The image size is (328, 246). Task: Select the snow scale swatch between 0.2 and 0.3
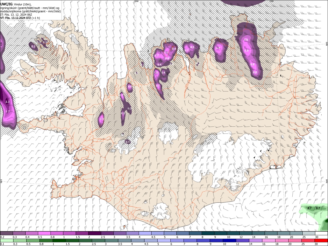tap(6, 233)
